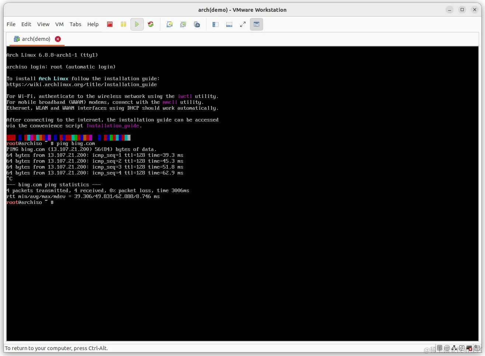Screen dimensions: 485x356
Task: Open the Help menu
Action: [x=93, y=24]
